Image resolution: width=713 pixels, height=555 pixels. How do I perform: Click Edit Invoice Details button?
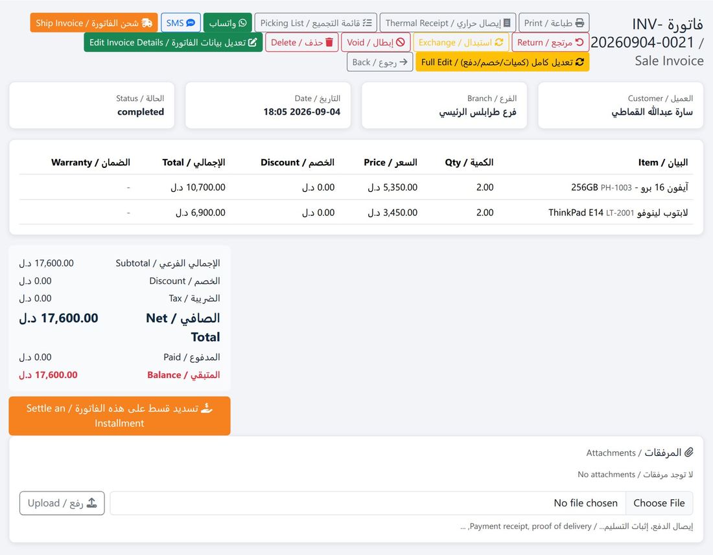[x=173, y=42]
